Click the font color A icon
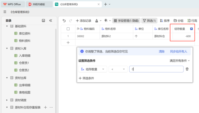The height and width of the screenshot is (113, 199). point(97,20)
